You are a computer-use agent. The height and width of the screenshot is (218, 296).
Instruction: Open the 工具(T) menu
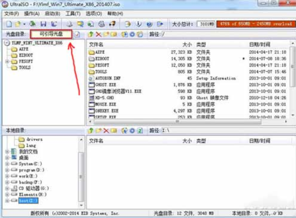[72, 13]
